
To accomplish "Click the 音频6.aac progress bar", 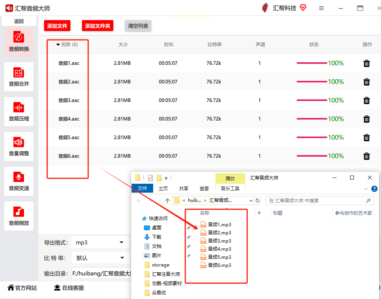I will pos(312,156).
